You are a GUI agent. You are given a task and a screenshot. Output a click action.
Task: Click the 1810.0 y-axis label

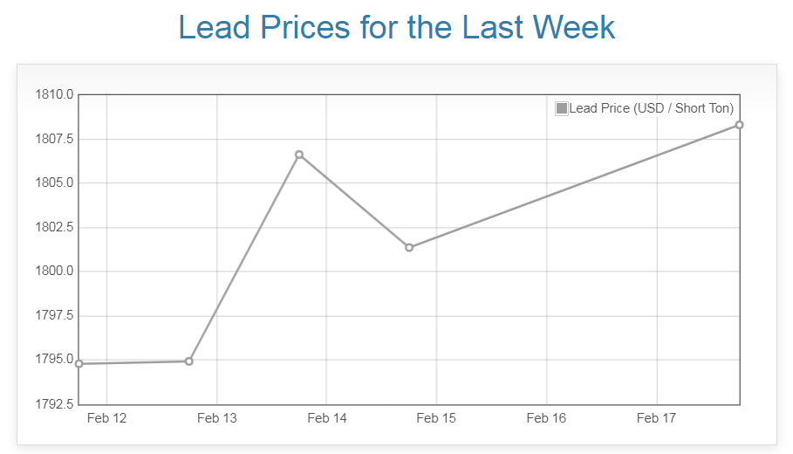(53, 94)
